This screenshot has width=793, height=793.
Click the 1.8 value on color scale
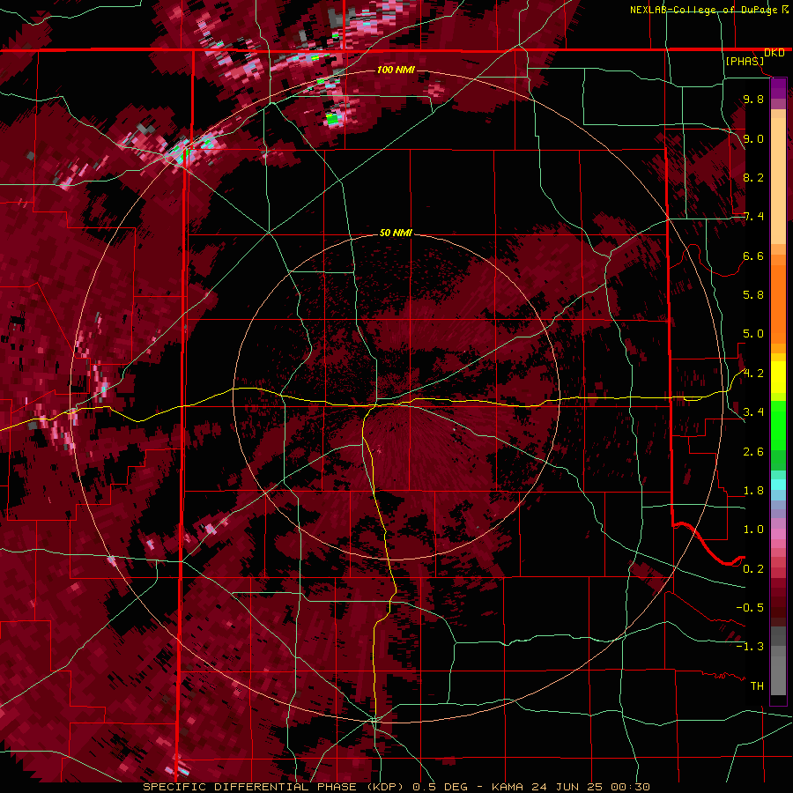coord(753,491)
